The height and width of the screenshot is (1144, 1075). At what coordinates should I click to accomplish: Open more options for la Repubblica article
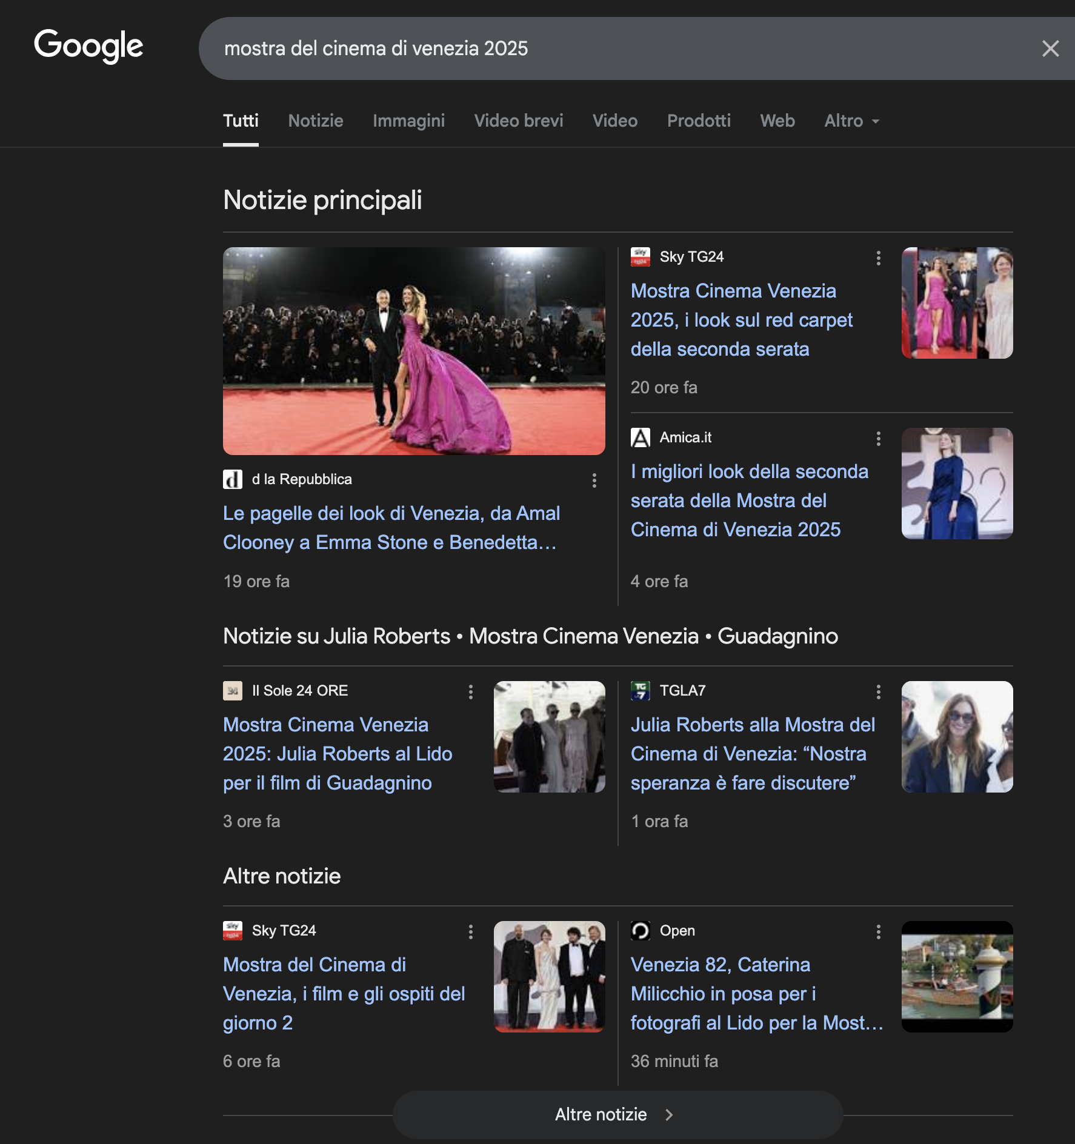pyautogui.click(x=594, y=481)
